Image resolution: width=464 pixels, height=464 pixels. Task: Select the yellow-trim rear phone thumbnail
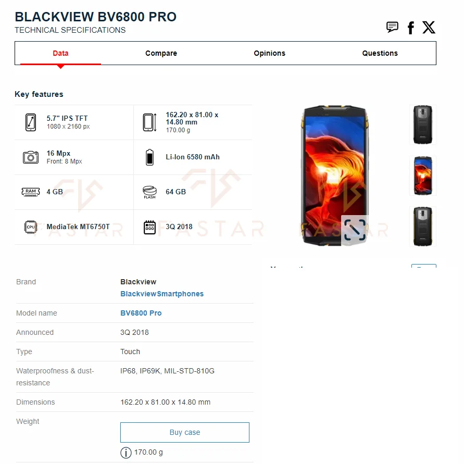tap(422, 227)
